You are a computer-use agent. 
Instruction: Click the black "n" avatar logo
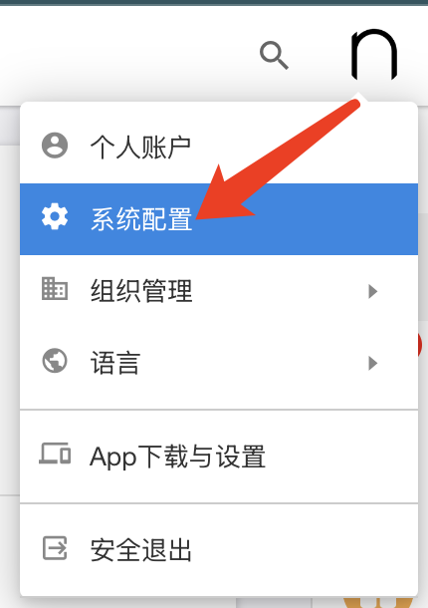(374, 54)
